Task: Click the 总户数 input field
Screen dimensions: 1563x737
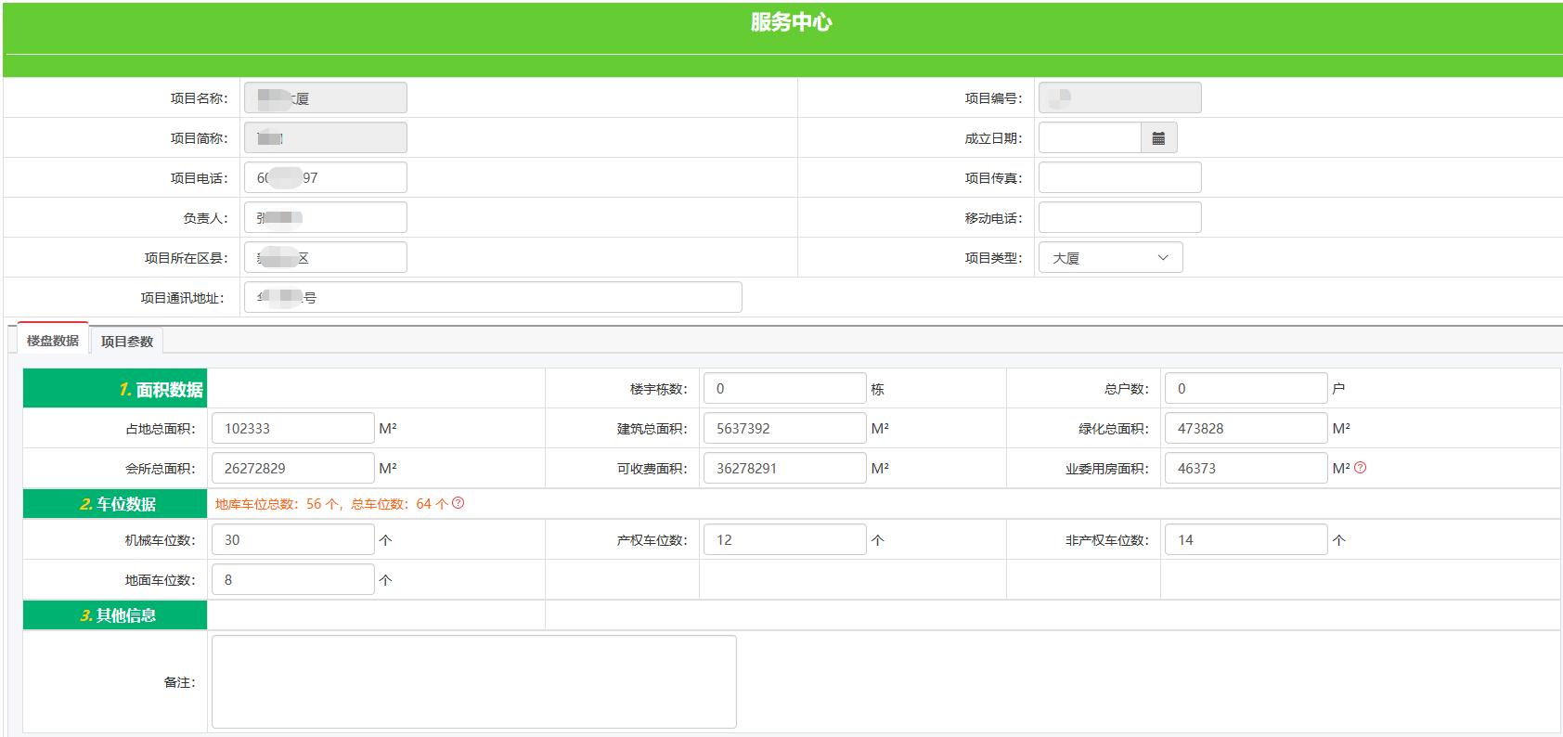Action: (1246, 389)
